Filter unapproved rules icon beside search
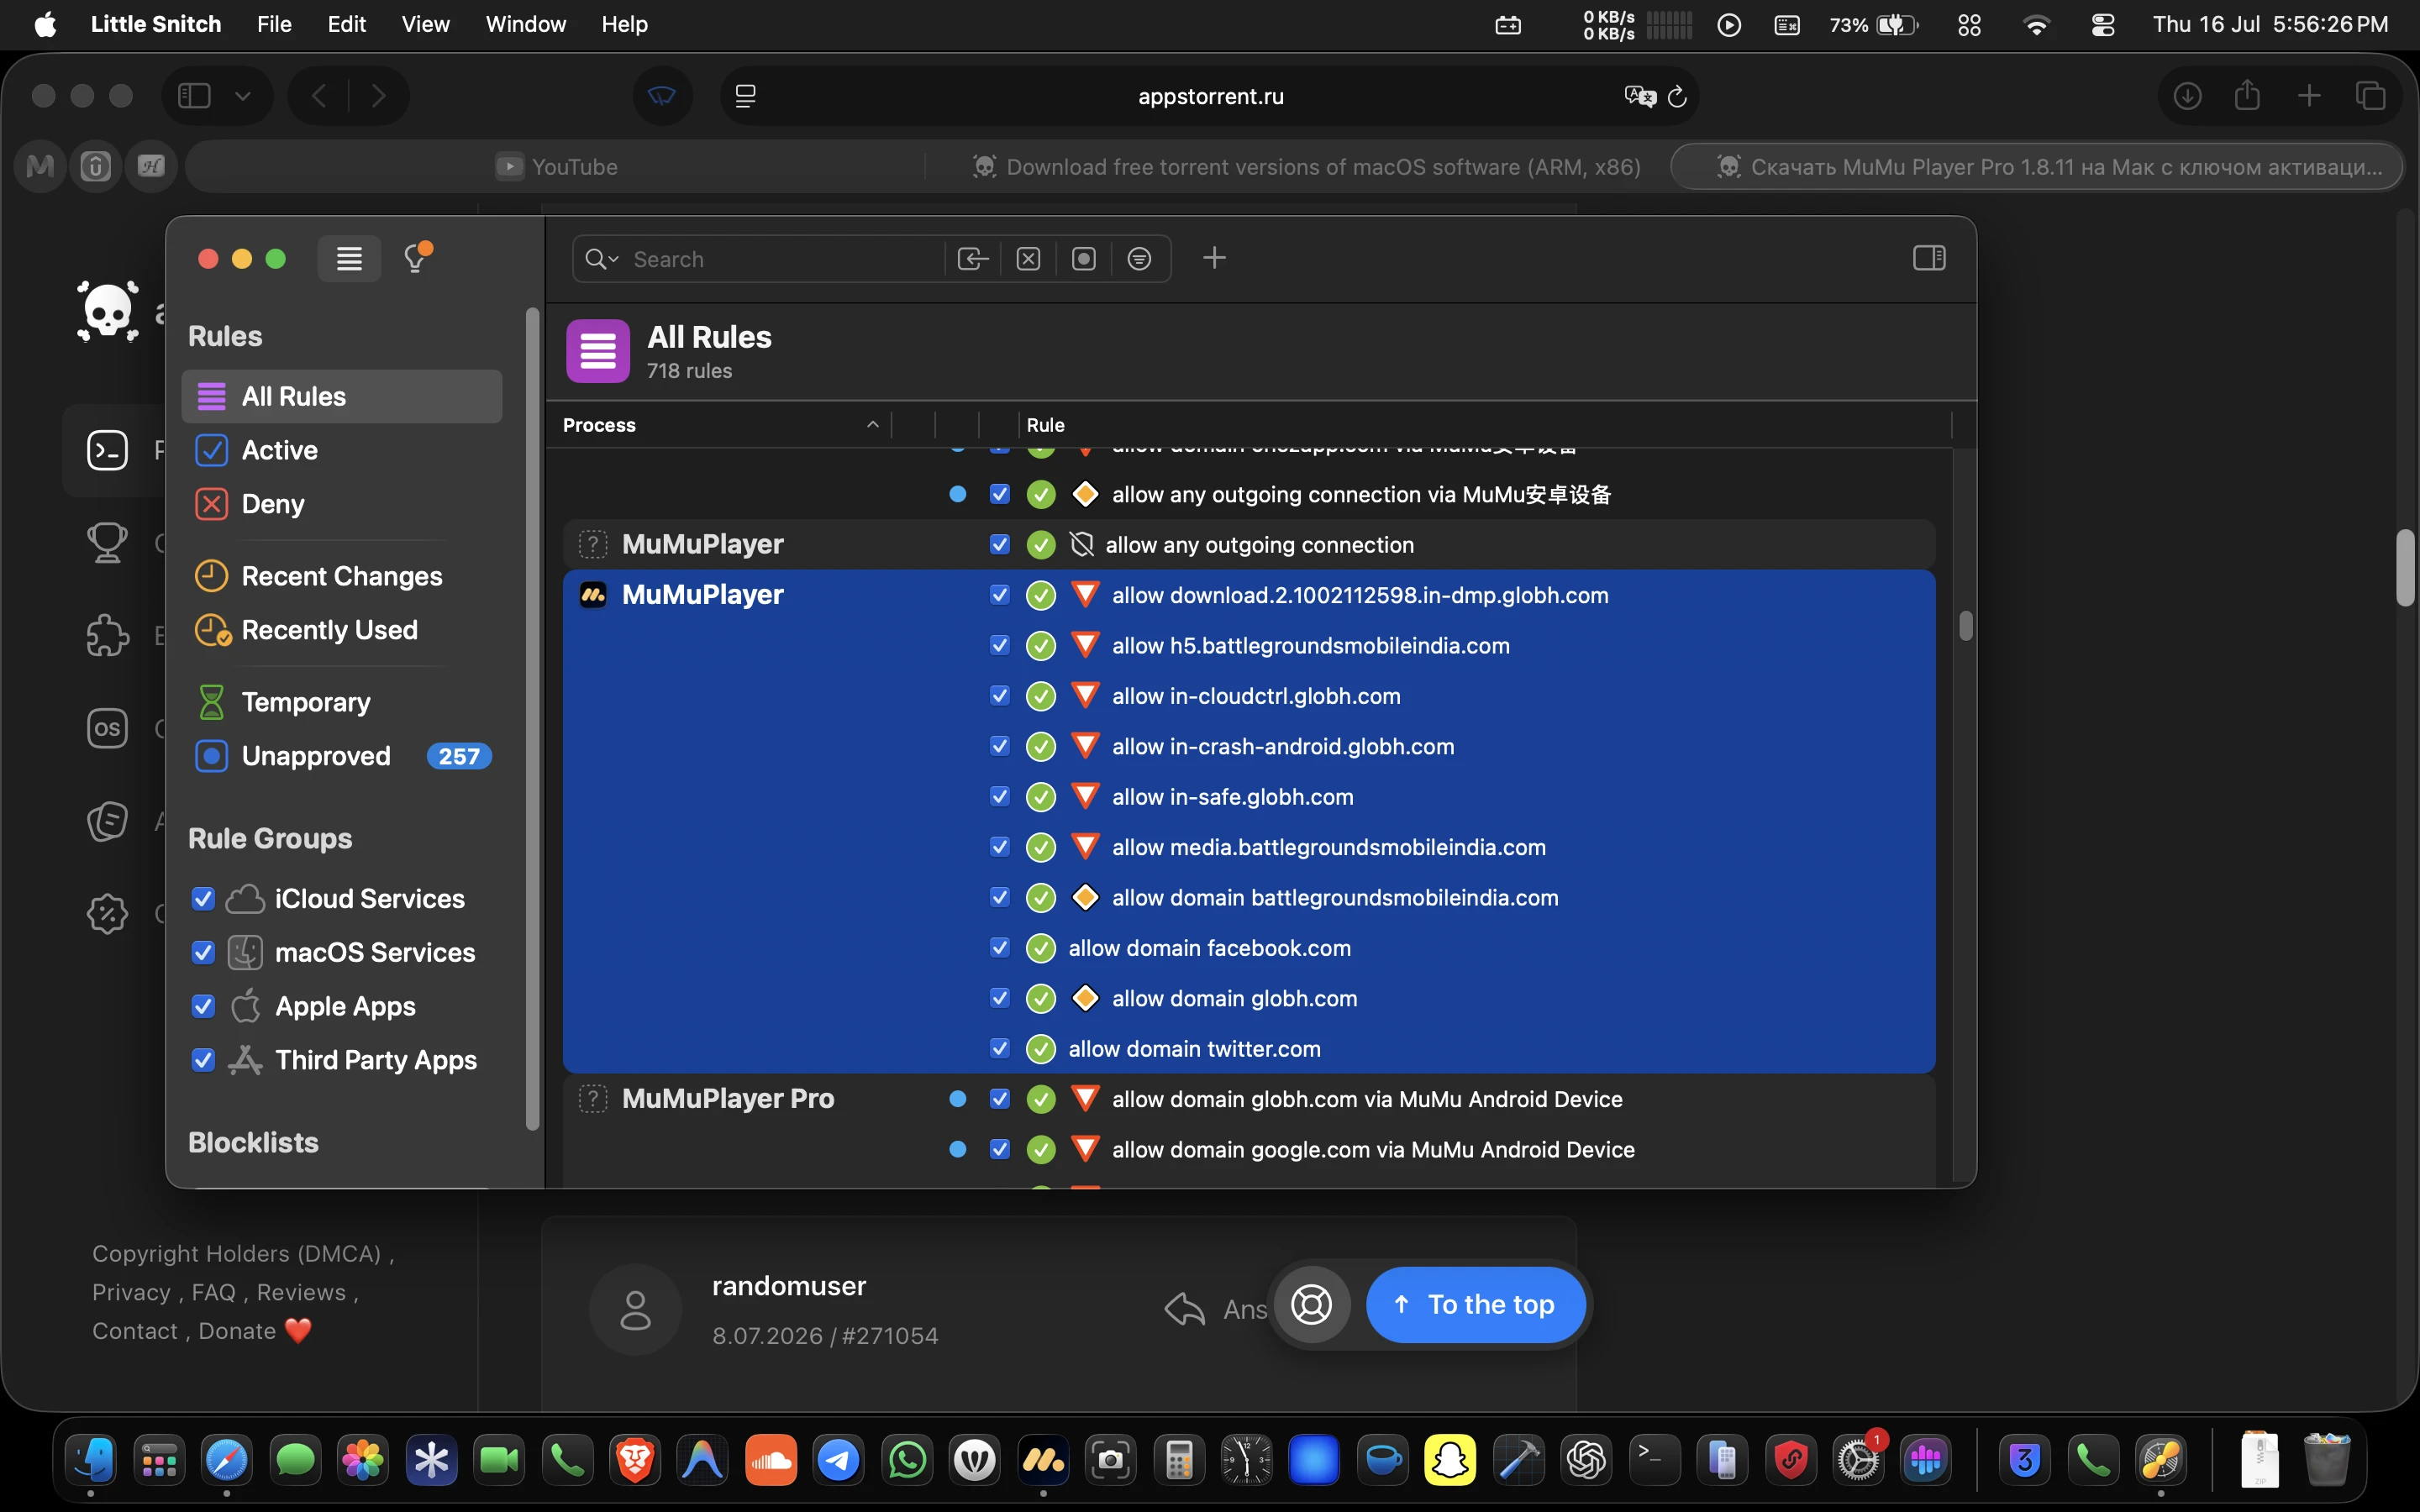The height and width of the screenshot is (1512, 2420). 1084,259
